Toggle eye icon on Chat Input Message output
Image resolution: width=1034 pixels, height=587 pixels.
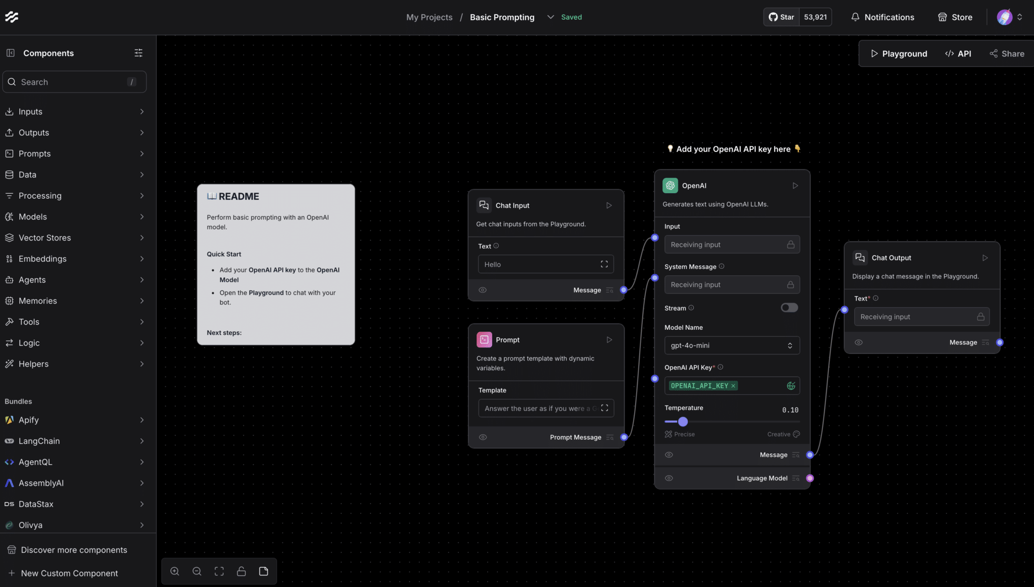pos(483,290)
